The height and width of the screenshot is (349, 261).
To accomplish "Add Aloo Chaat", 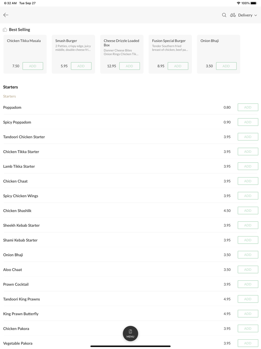I will pyautogui.click(x=248, y=269).
